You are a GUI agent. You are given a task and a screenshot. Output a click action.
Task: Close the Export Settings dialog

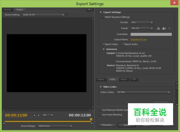click(174, 3)
